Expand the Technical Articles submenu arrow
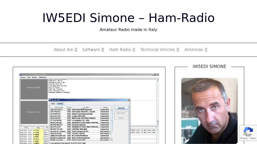The image size is (257, 144). [x=178, y=50]
